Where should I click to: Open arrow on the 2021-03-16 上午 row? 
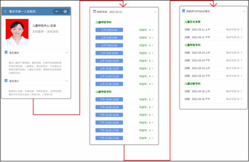tap(241, 91)
